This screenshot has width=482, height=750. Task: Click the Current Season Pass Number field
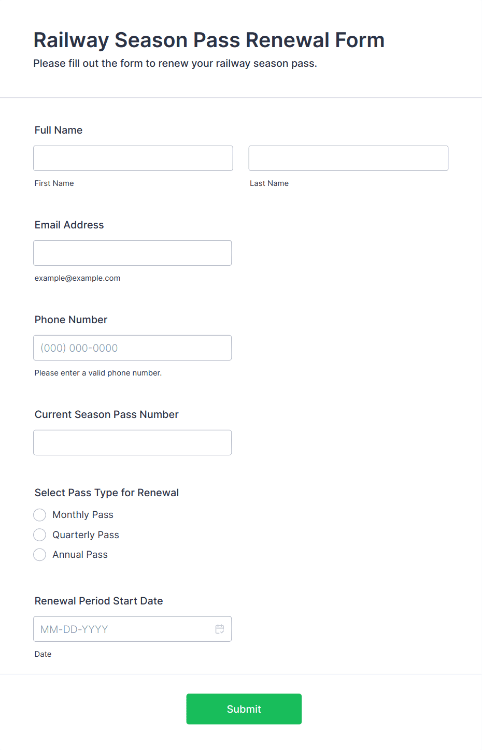pyautogui.click(x=133, y=442)
